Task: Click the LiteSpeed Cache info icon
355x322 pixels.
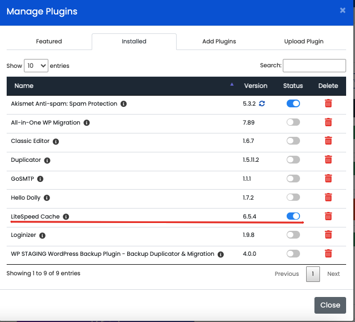Action: click(x=66, y=217)
